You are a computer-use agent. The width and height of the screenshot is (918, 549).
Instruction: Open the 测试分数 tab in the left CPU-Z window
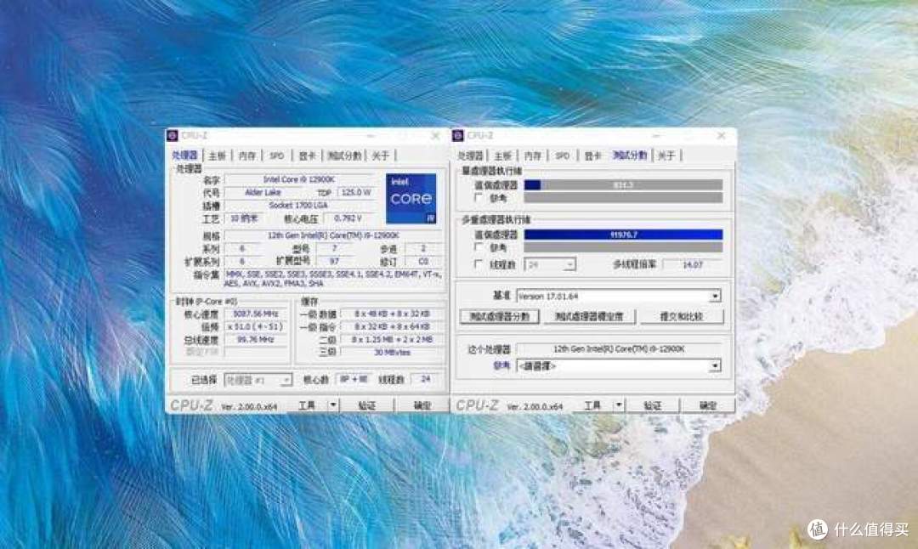tap(344, 156)
